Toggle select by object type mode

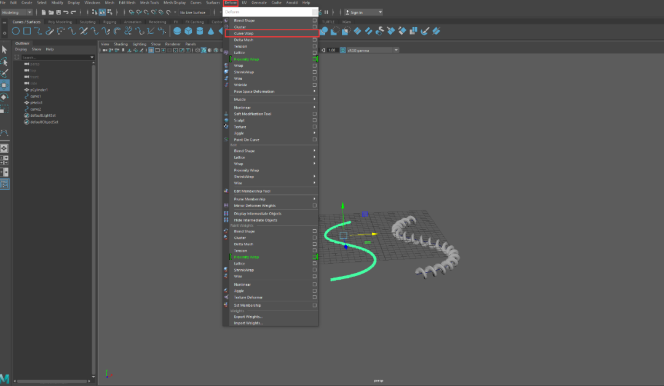102,12
